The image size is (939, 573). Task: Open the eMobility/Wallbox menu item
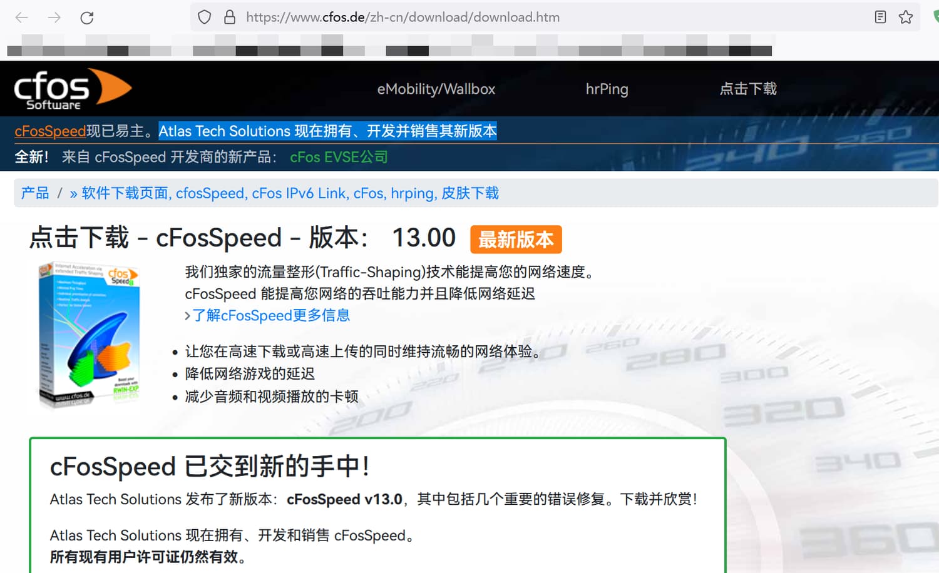pos(436,89)
